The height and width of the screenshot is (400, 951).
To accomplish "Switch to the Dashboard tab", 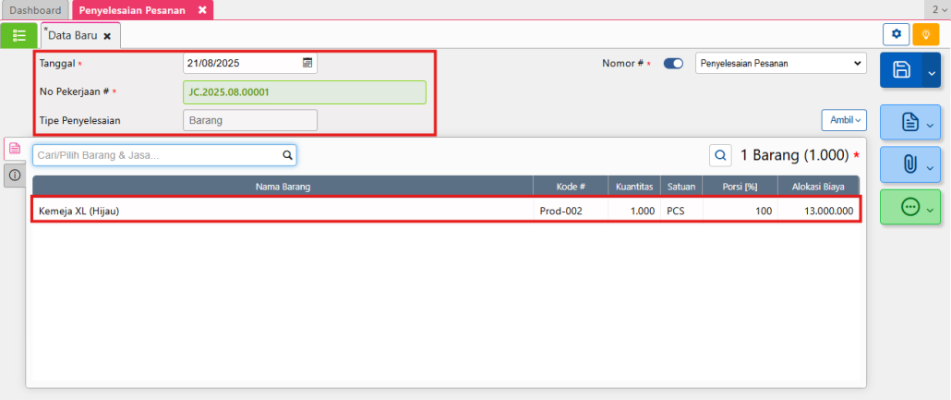I will (35, 9).
